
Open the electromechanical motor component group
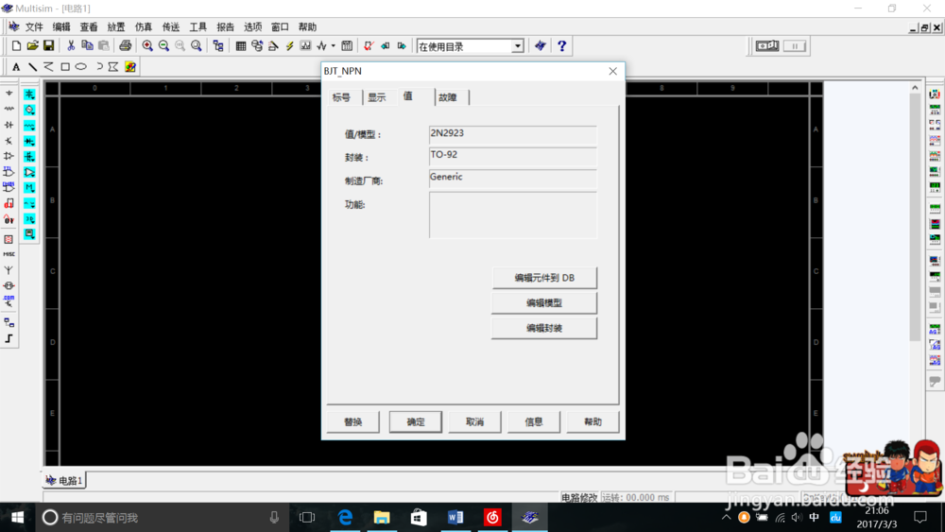9,285
